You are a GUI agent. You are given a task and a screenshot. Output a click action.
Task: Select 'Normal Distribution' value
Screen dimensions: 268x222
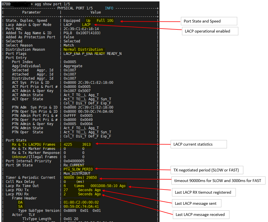tap(83, 49)
